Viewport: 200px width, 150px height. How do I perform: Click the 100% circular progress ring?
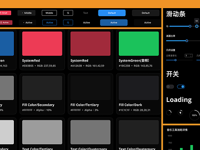pos(195,115)
